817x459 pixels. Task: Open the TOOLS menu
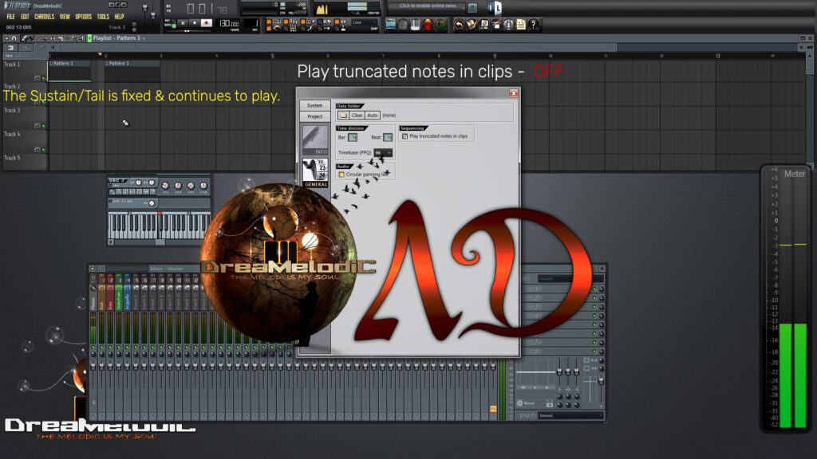(103, 17)
